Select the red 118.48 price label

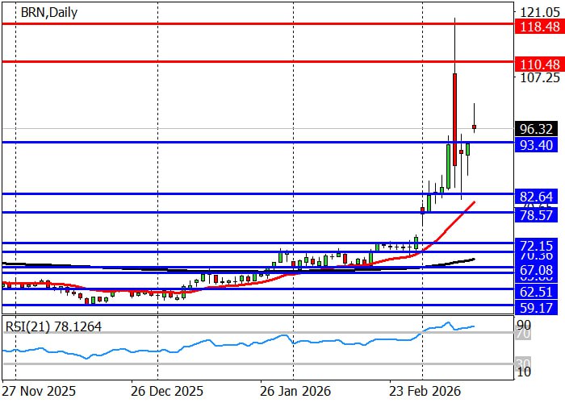click(538, 27)
